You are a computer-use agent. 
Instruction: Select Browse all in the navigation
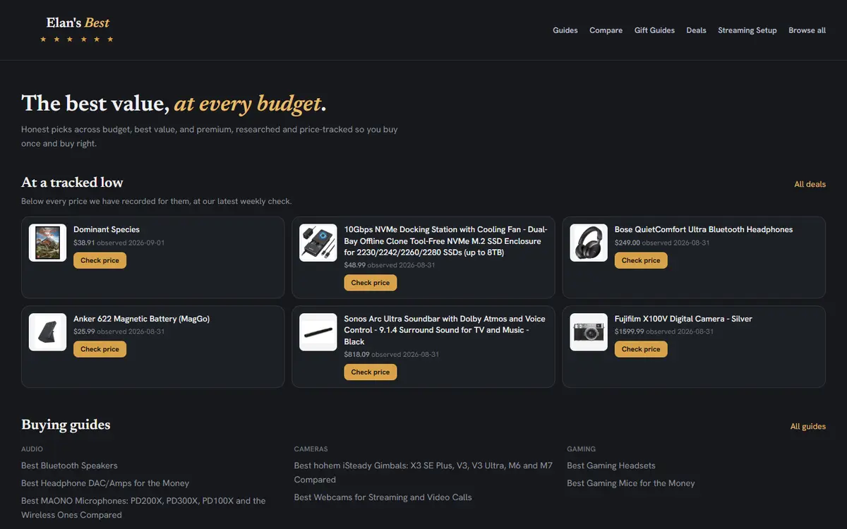click(x=807, y=30)
